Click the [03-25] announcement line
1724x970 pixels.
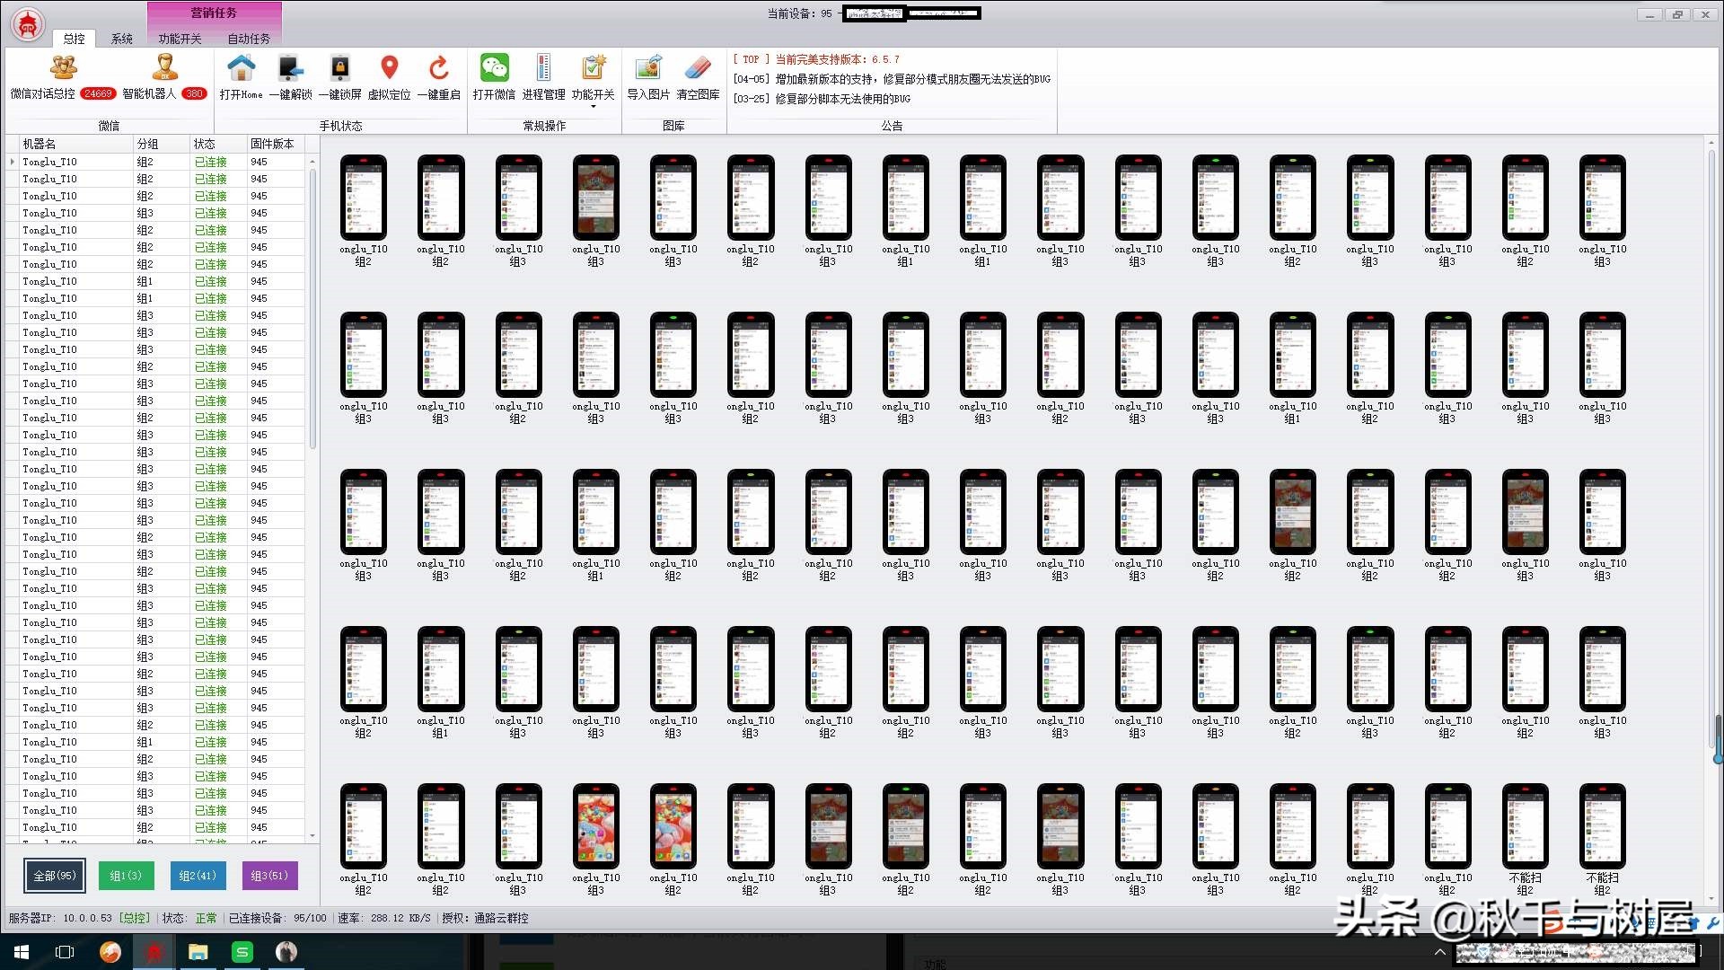click(x=822, y=99)
